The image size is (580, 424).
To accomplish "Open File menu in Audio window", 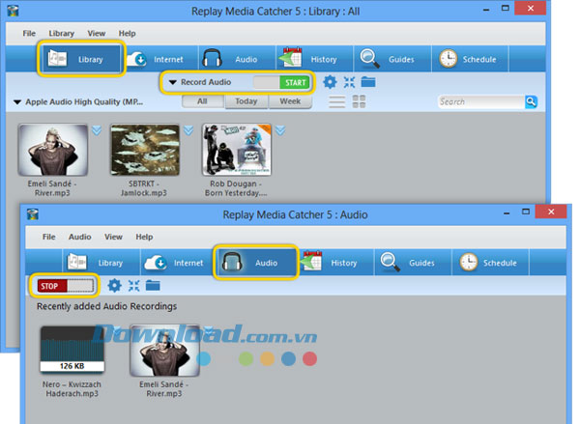I will pyautogui.click(x=49, y=237).
